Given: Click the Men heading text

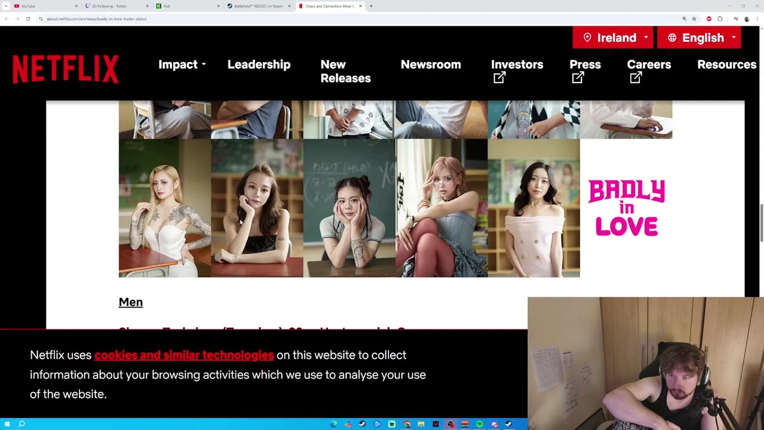Looking at the screenshot, I should coord(131,302).
